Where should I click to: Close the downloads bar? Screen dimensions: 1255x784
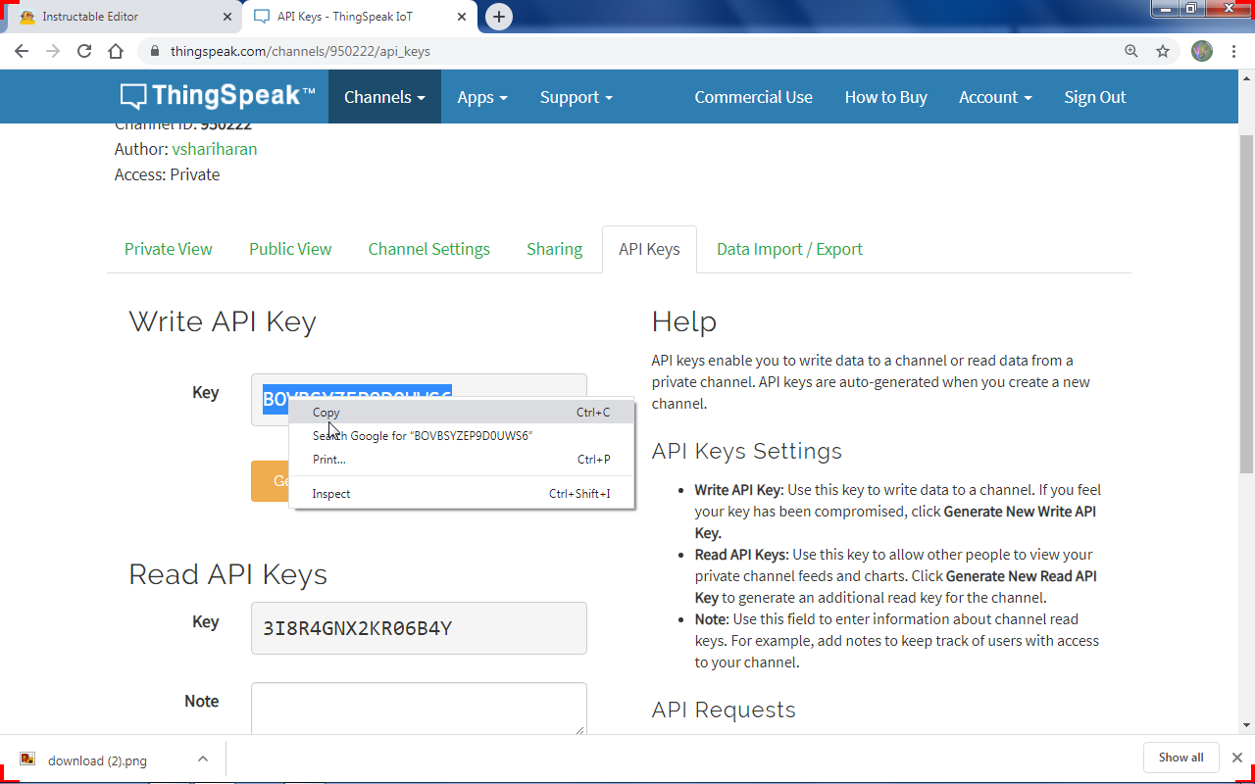tap(1237, 758)
